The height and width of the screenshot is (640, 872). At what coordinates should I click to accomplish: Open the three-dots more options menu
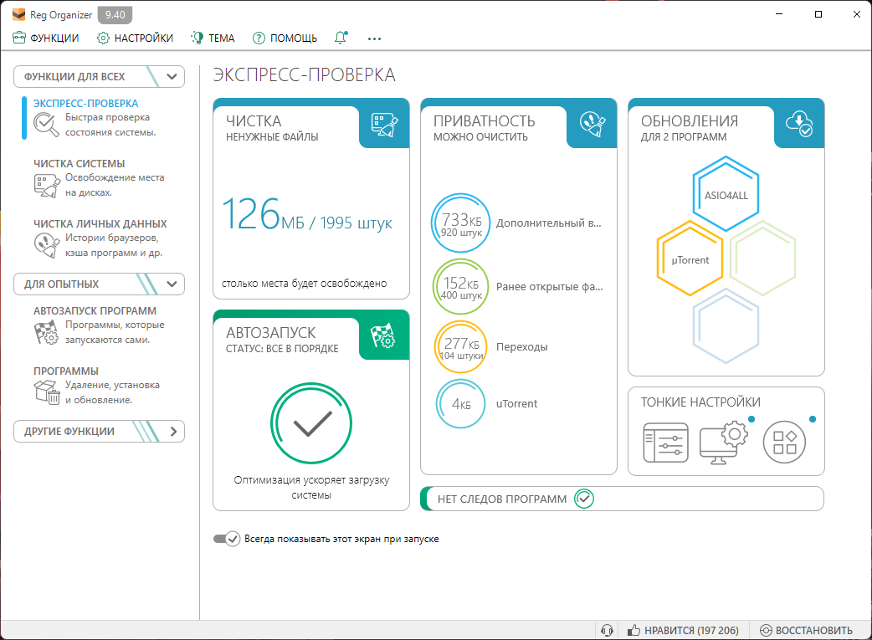(374, 38)
